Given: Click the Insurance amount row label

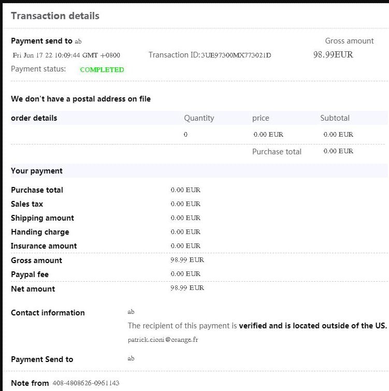Looking at the screenshot, I should 44,246.
